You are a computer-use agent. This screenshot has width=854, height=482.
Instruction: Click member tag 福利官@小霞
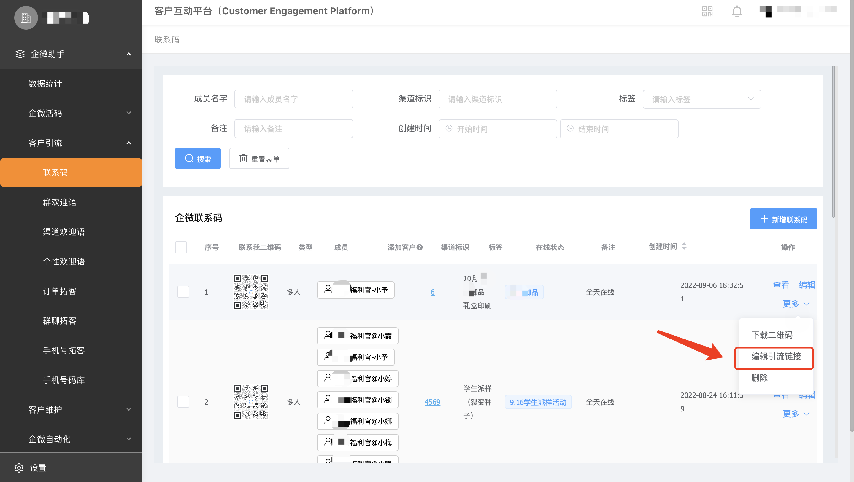(357, 336)
